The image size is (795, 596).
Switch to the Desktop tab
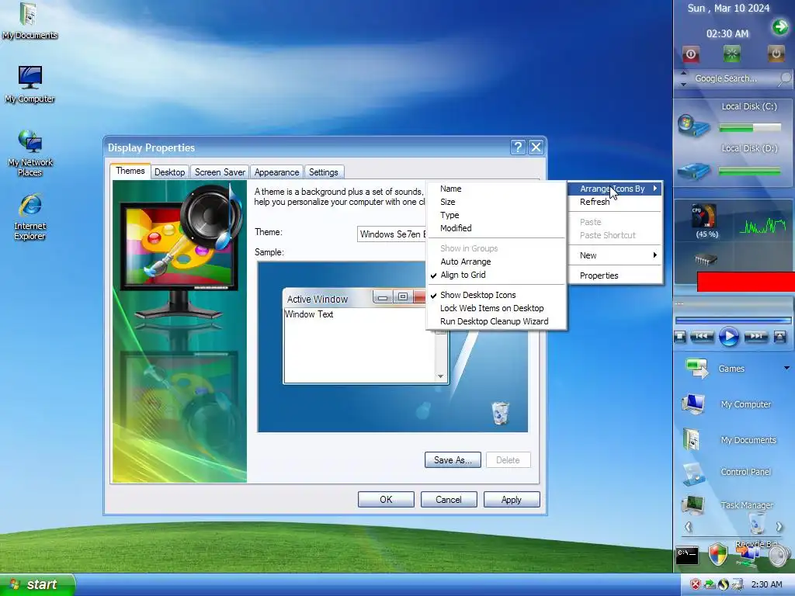[170, 172]
